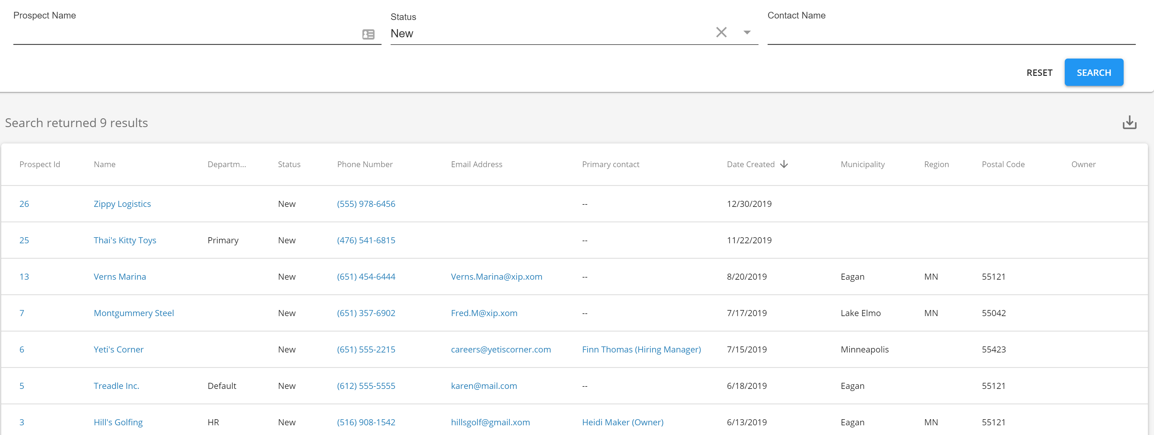Call Verns Marina phone number link
The height and width of the screenshot is (435, 1154).
tap(365, 277)
